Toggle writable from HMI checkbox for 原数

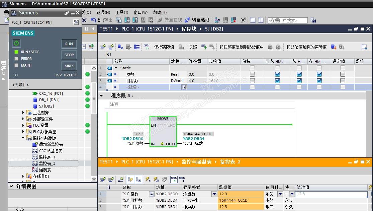(x=299, y=74)
